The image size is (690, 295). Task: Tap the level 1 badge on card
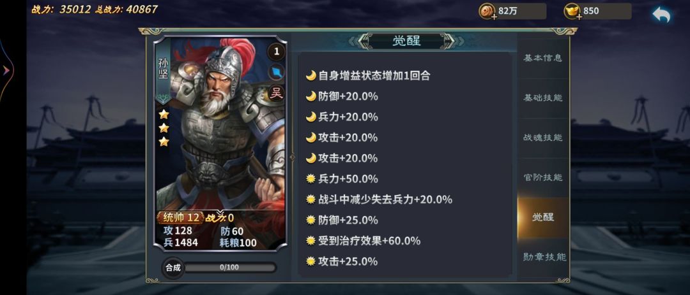click(x=277, y=52)
